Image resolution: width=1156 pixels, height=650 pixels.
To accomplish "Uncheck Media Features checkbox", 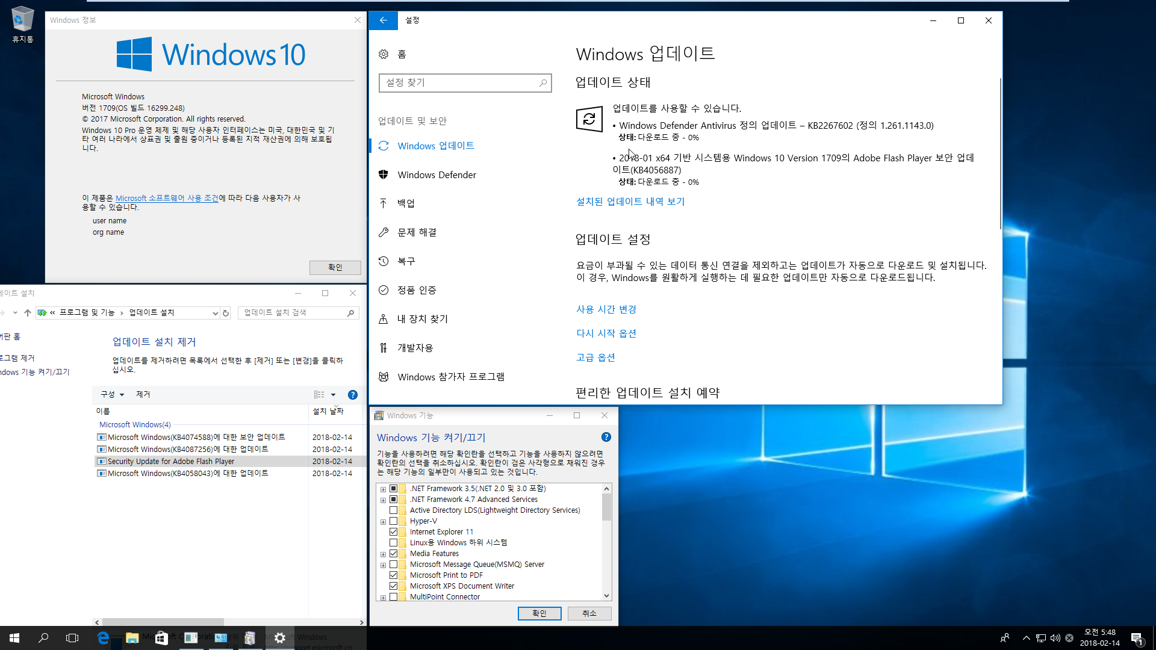I will (x=393, y=554).
